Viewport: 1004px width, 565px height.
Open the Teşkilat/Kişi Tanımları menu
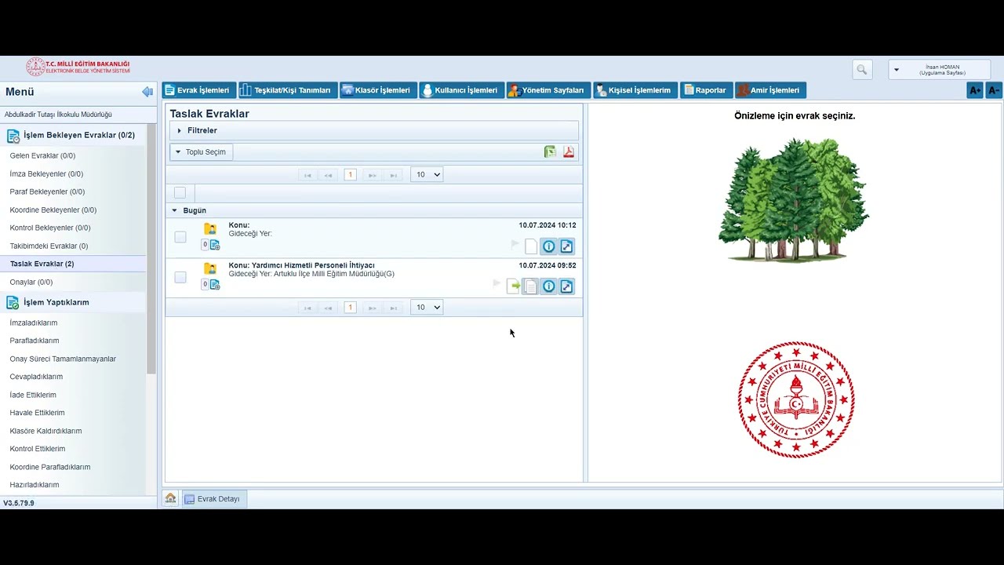288,90
